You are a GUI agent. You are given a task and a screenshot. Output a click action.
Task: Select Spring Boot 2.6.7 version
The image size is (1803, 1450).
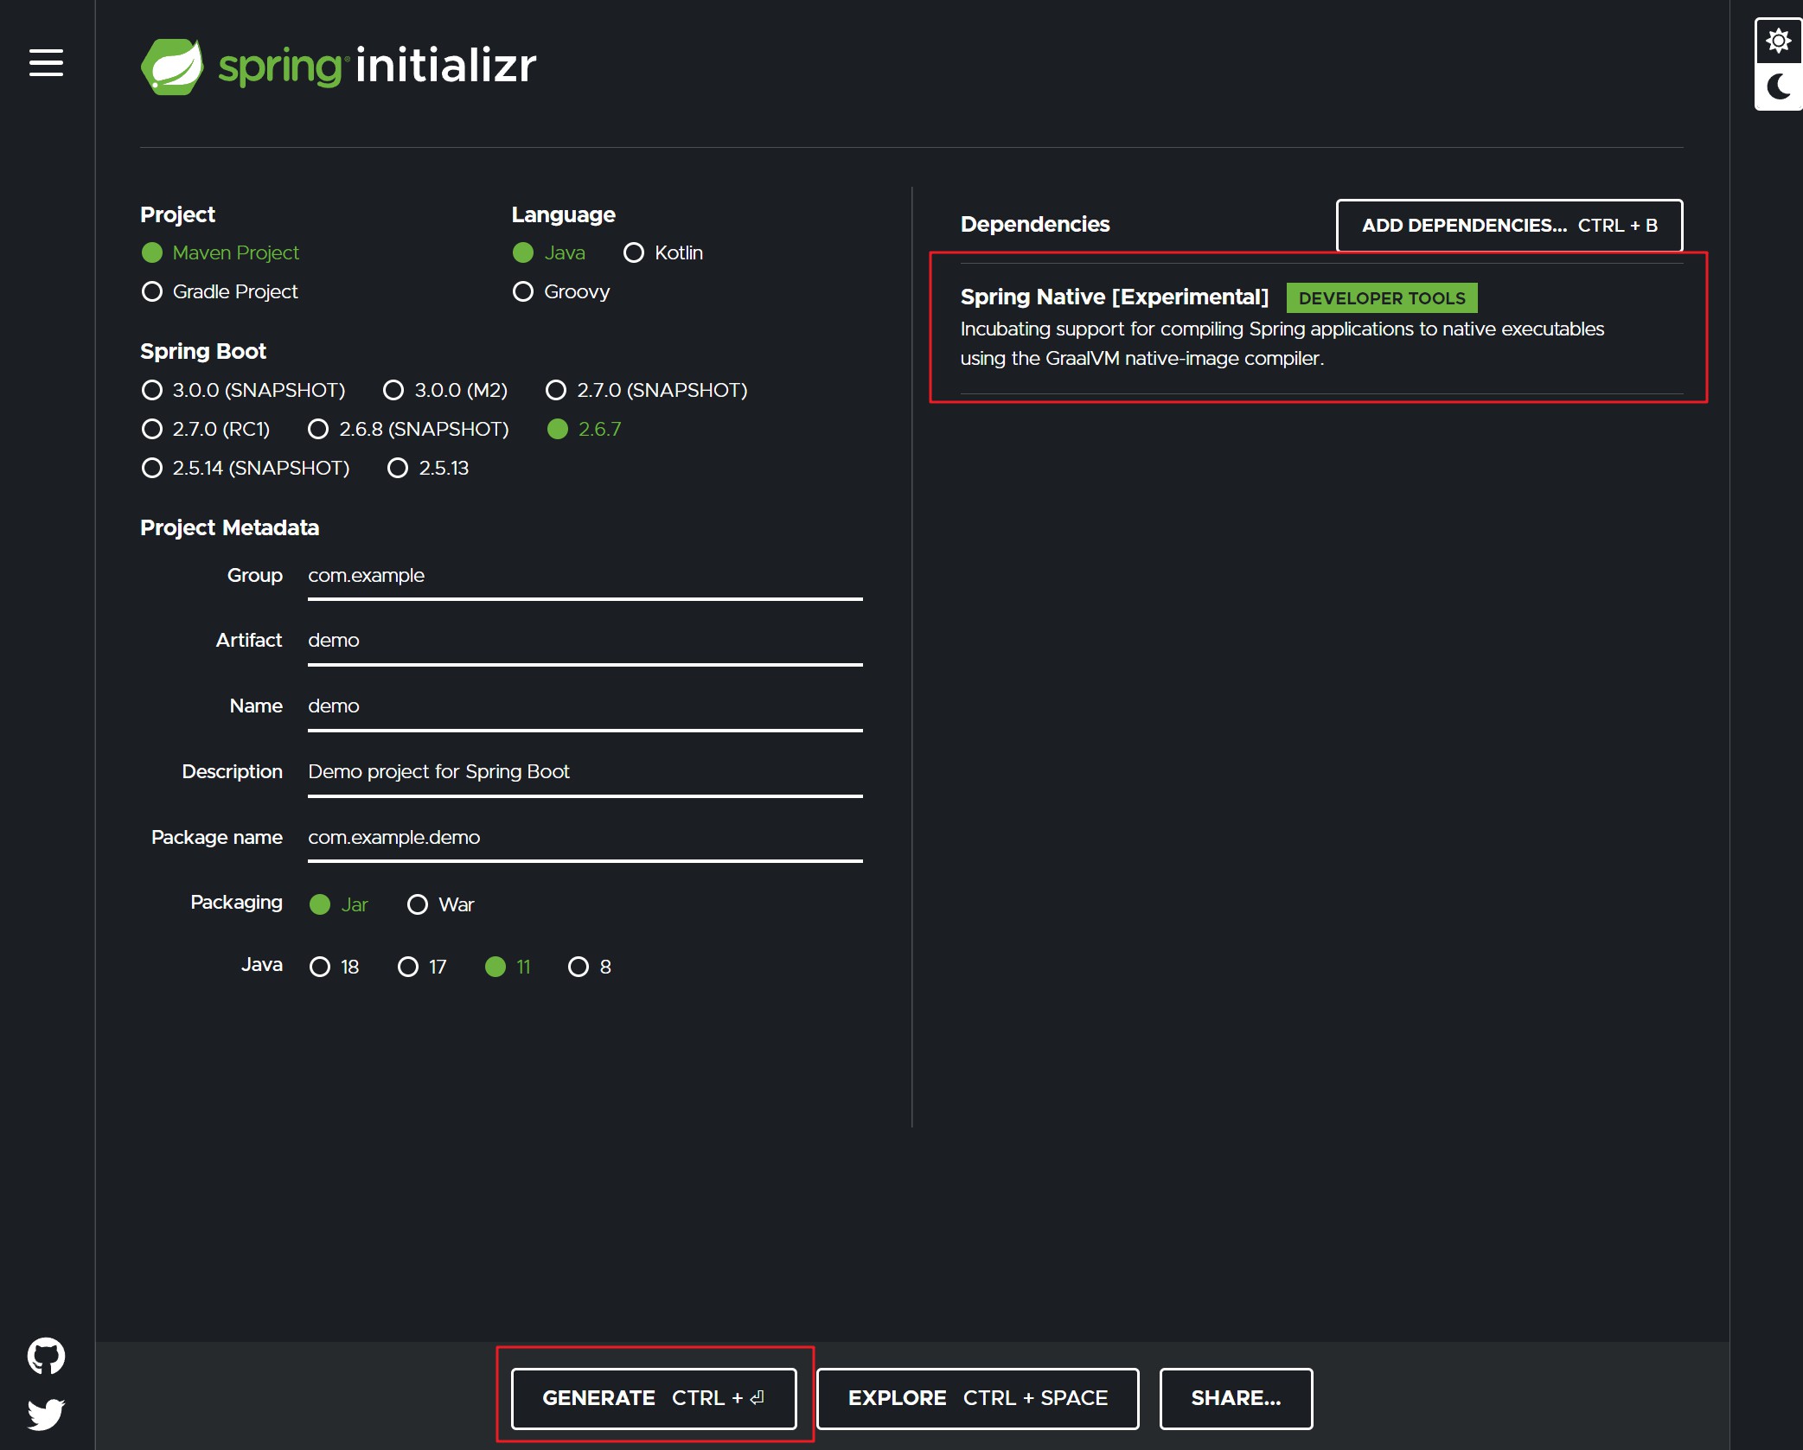pyautogui.click(x=585, y=429)
